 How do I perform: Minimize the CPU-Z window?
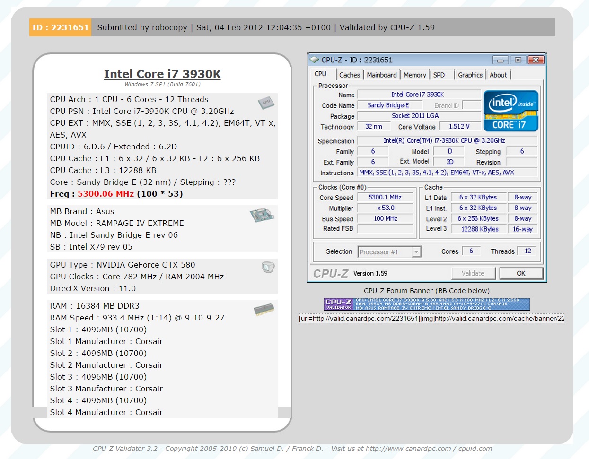(501, 60)
